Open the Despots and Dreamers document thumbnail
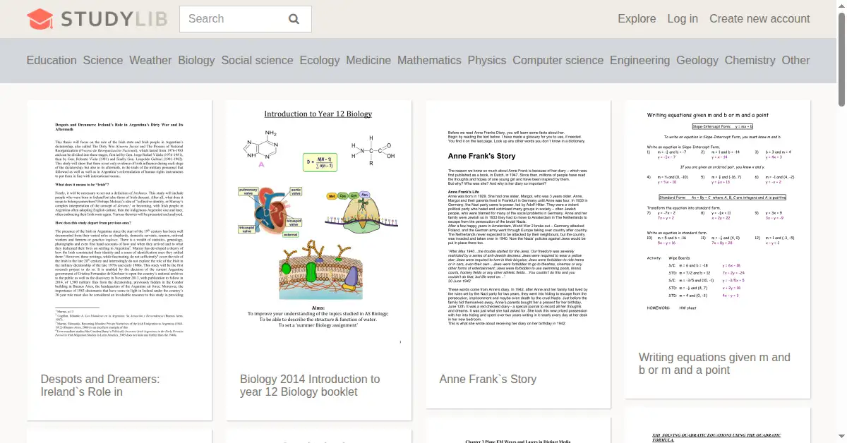This screenshot has width=847, height=443. click(119, 229)
